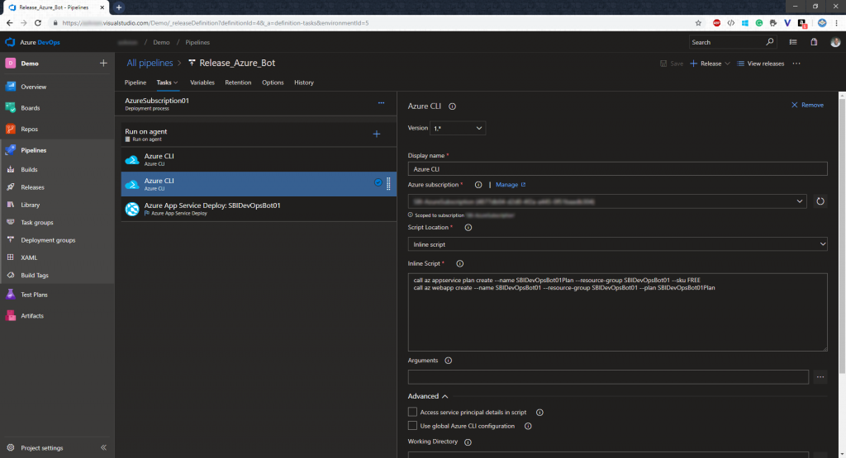This screenshot has width=846, height=458.
Task: Open Project settings
Action: coord(41,448)
